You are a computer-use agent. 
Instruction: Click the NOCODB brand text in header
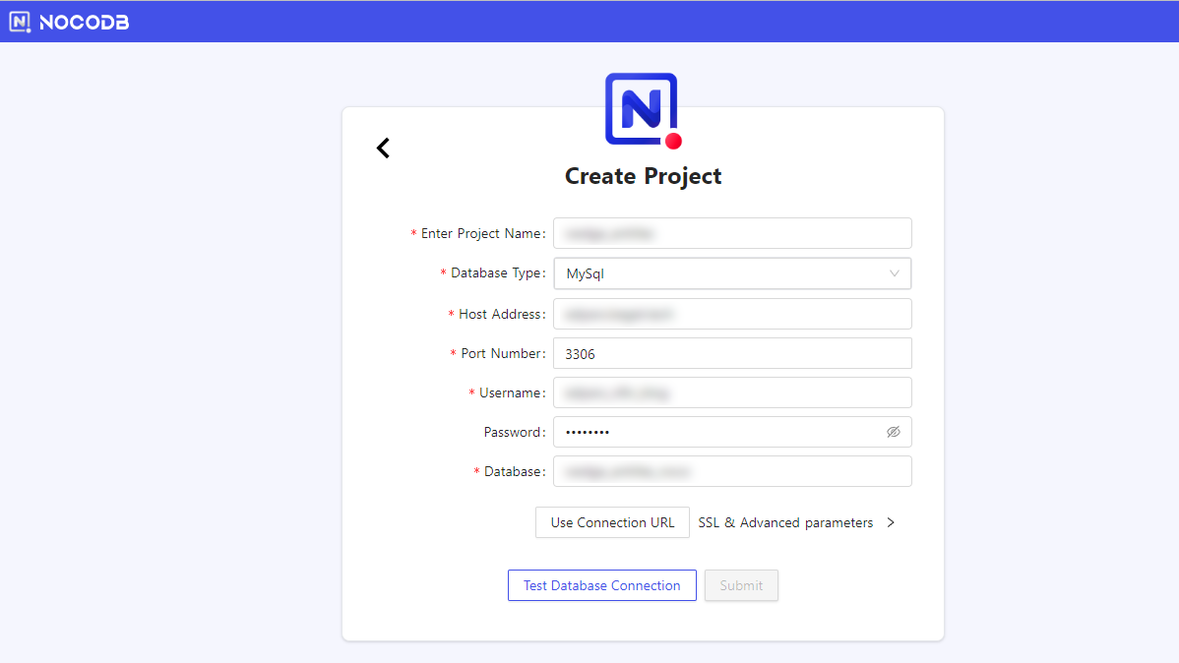pos(83,21)
